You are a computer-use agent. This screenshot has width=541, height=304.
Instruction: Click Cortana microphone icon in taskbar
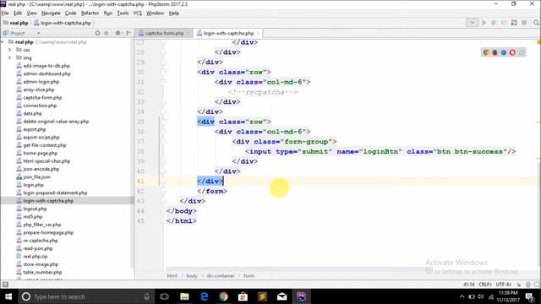coord(146,296)
